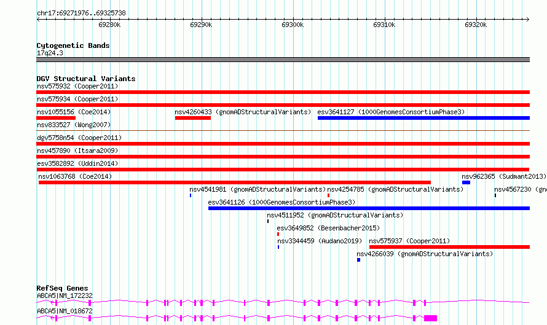Viewport: 547px width, 325px height.
Task: Click the red nsv575937 variant bar
Action: 450,247
